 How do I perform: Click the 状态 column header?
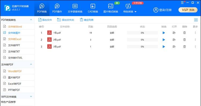(142, 26)
